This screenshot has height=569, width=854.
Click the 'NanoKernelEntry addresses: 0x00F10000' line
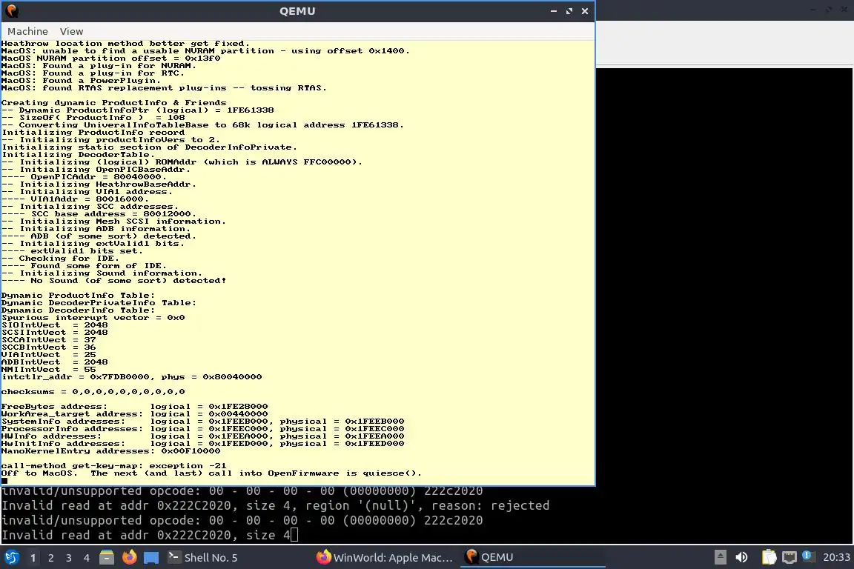[110, 451]
